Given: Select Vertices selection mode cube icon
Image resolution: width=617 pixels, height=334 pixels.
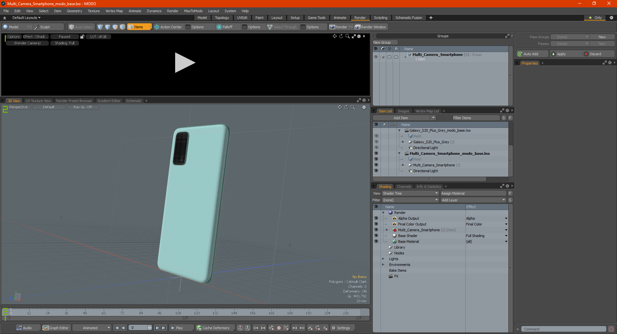Looking at the screenshot, I should (x=100, y=27).
